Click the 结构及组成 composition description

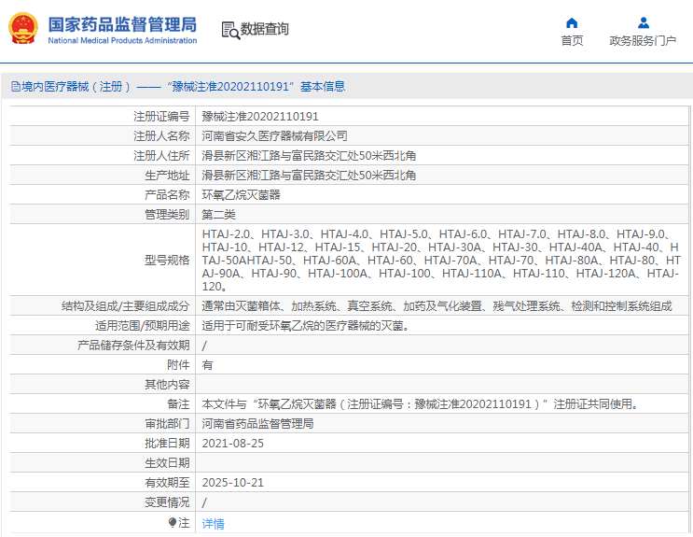tap(437, 306)
